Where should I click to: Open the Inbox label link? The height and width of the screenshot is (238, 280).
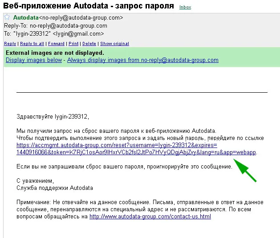tap(185, 7)
